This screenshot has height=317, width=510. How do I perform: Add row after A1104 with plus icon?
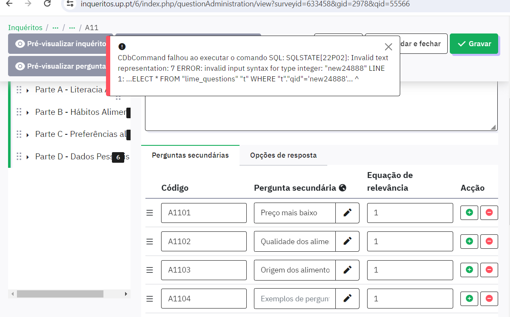point(469,299)
